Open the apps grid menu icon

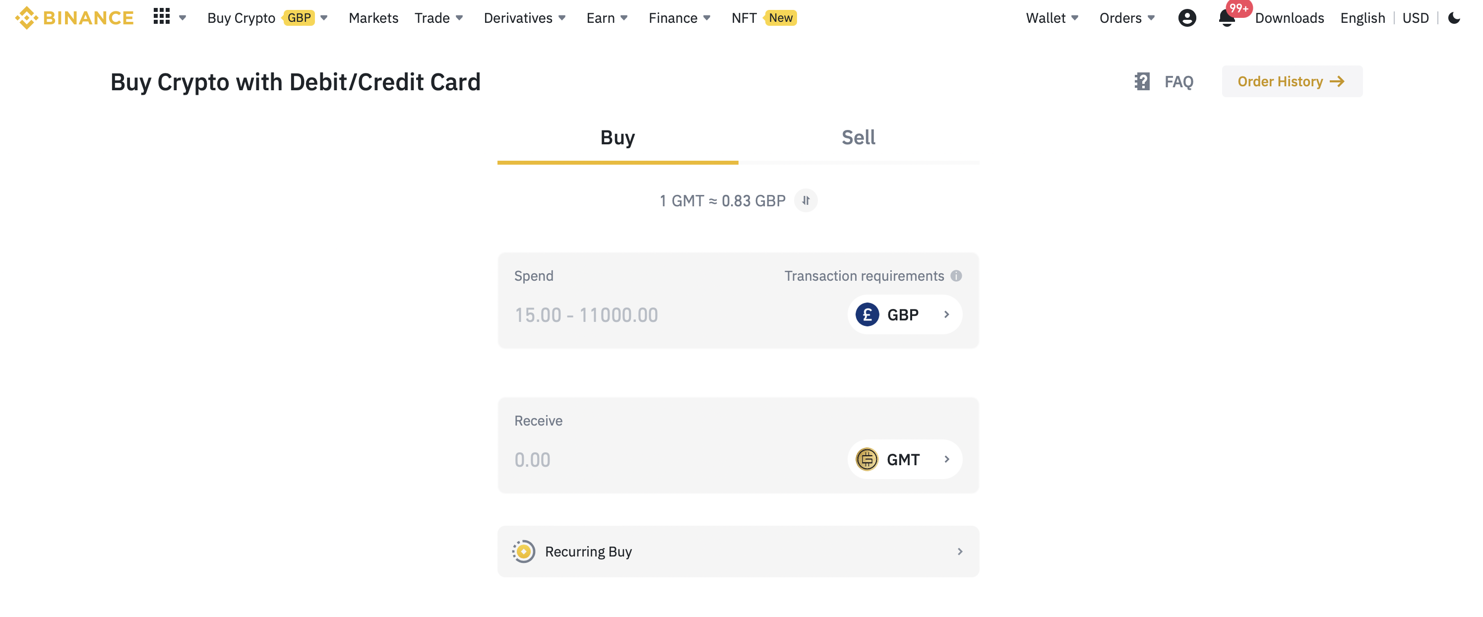(x=162, y=17)
